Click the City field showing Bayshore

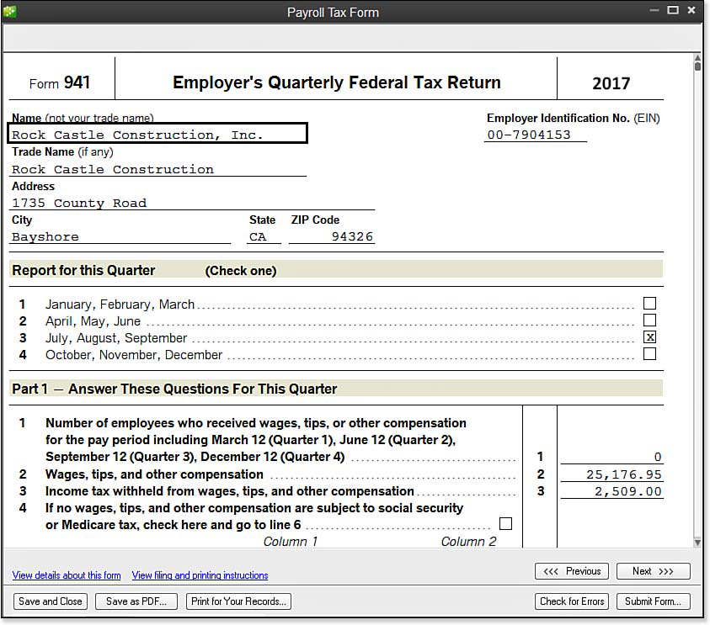tap(120, 236)
